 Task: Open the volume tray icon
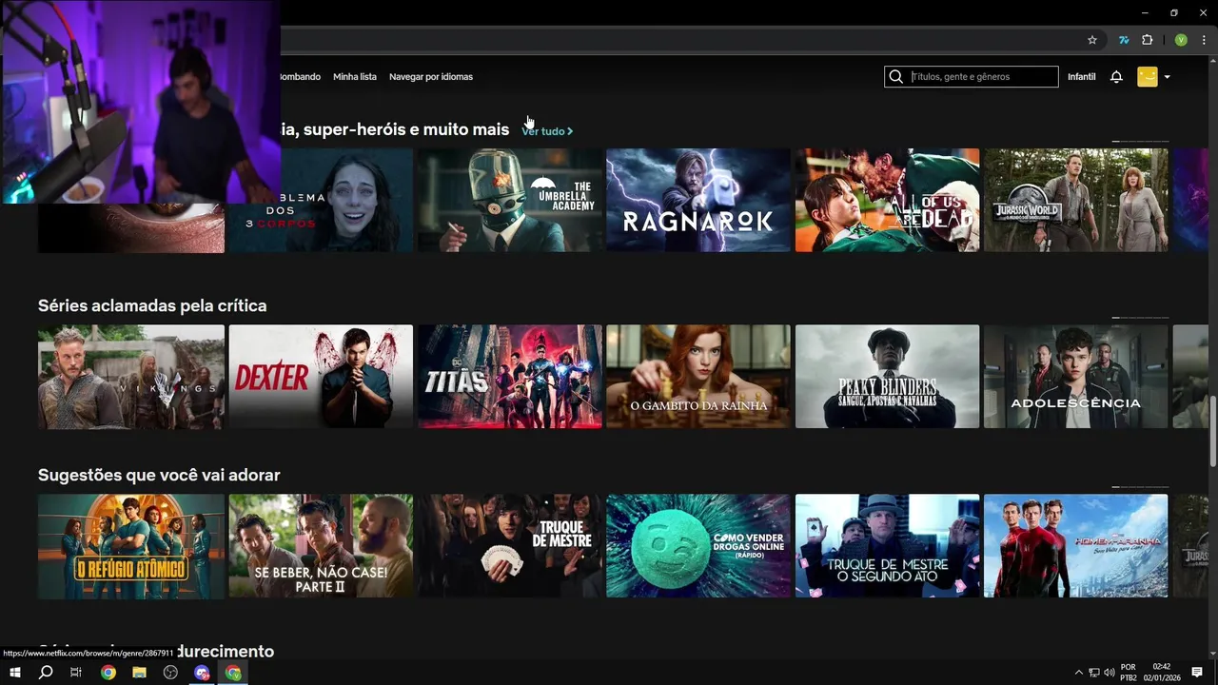pyautogui.click(x=1110, y=673)
